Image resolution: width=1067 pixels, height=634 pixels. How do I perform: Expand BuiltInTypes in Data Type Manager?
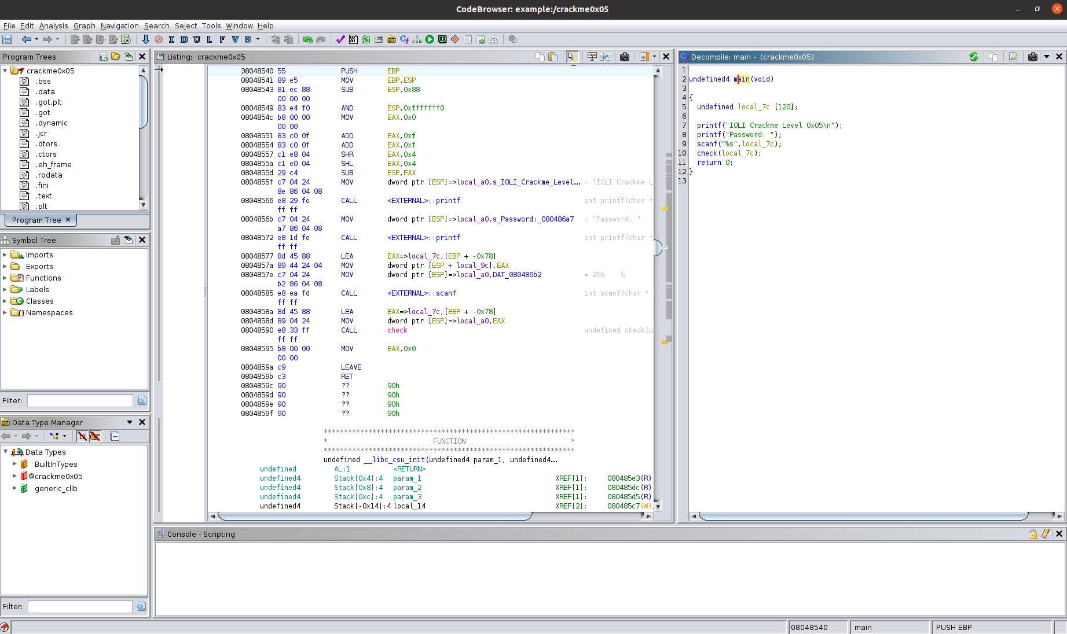(14, 464)
